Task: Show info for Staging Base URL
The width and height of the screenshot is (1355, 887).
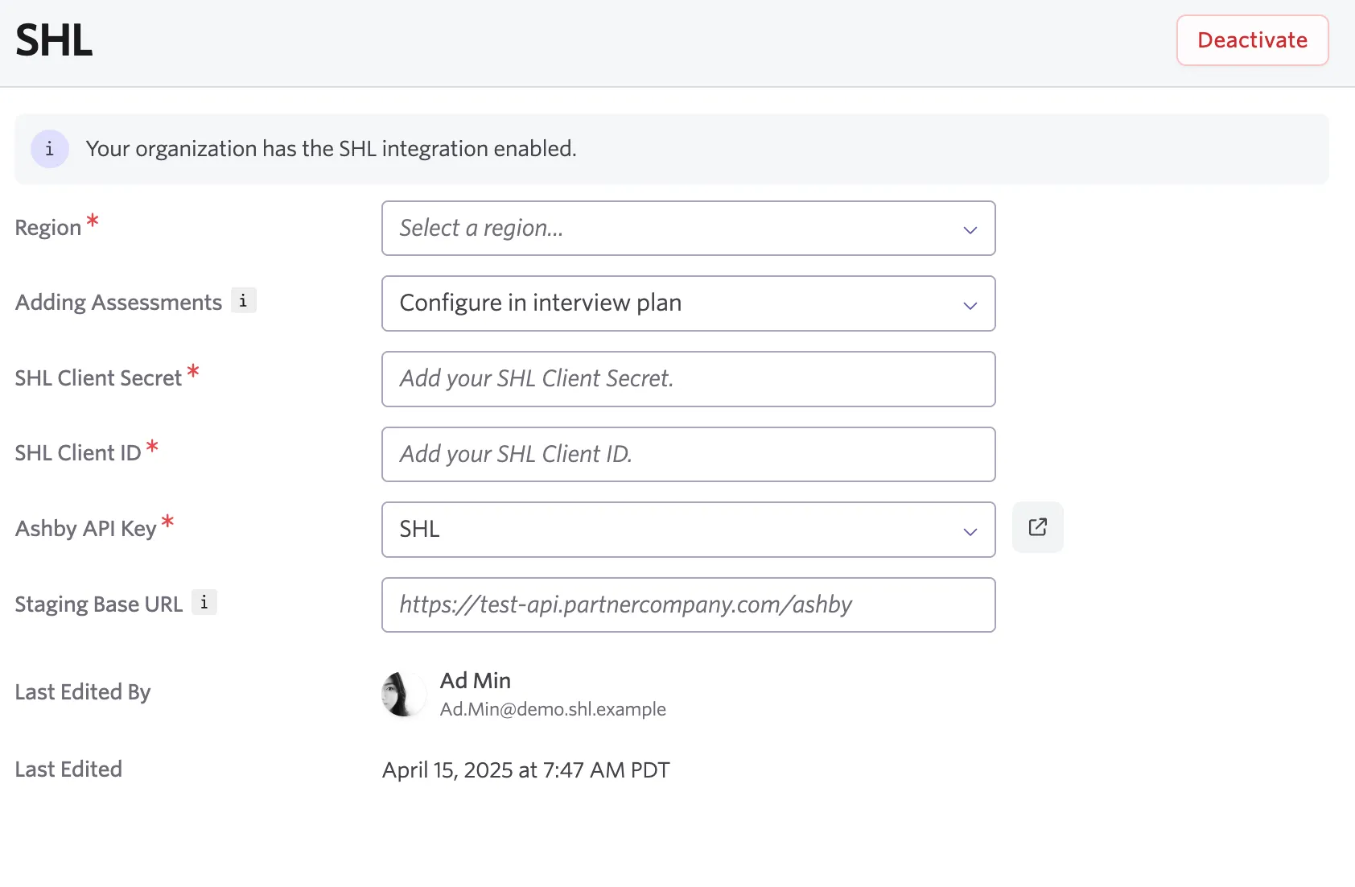Action: click(204, 602)
